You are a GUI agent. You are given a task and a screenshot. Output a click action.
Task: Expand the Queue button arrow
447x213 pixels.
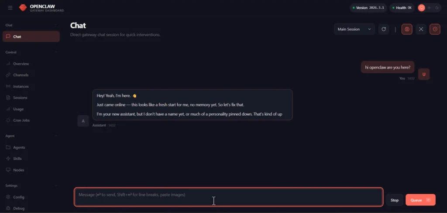(428, 200)
